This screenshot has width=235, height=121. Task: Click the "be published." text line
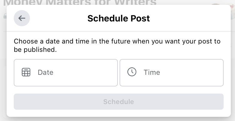[35, 49]
